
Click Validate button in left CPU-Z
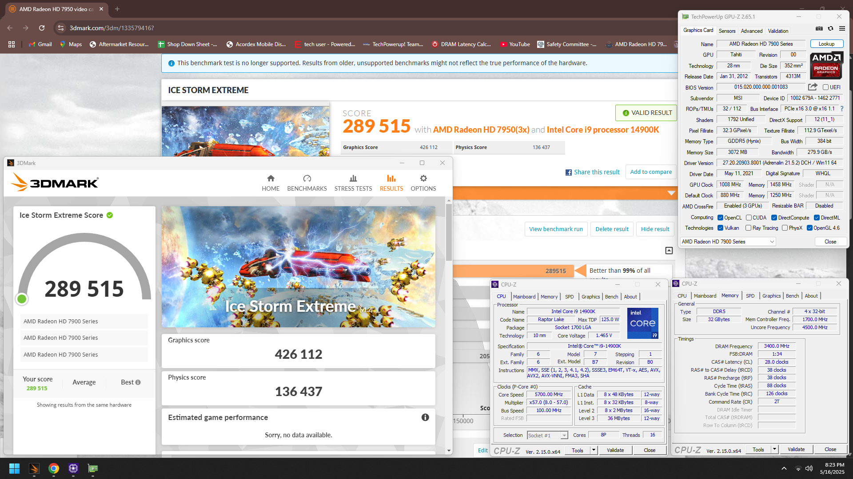615,450
